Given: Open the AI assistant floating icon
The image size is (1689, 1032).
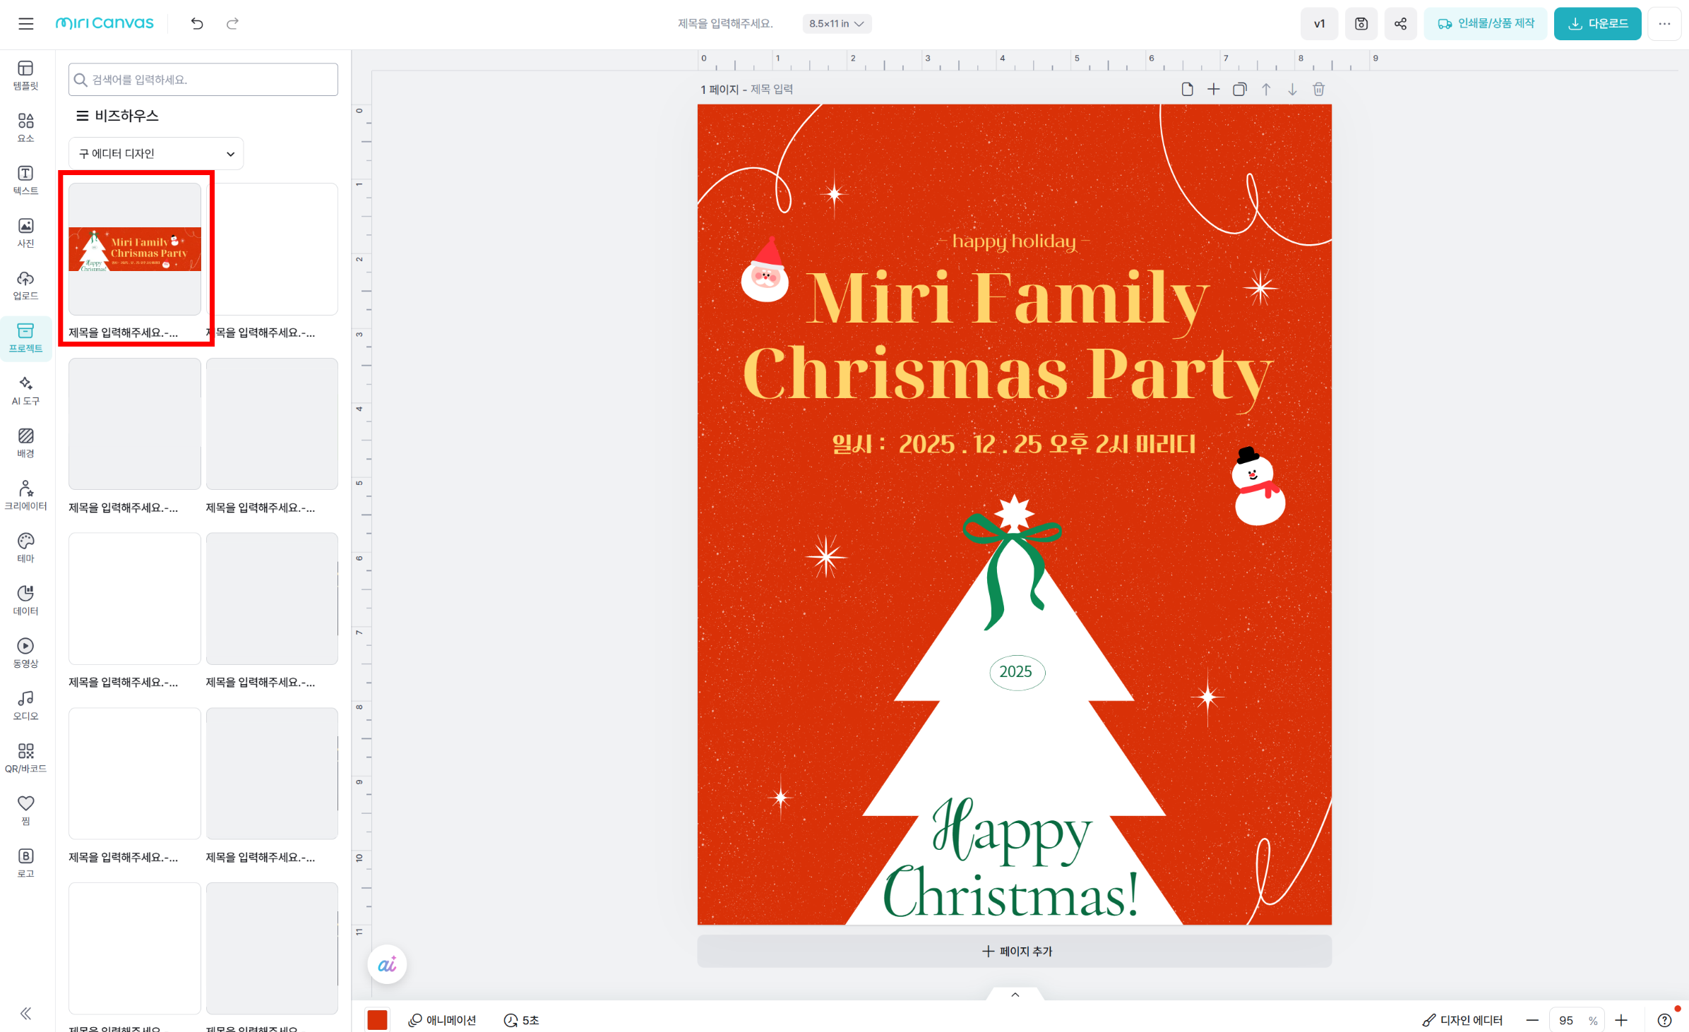Looking at the screenshot, I should [387, 964].
